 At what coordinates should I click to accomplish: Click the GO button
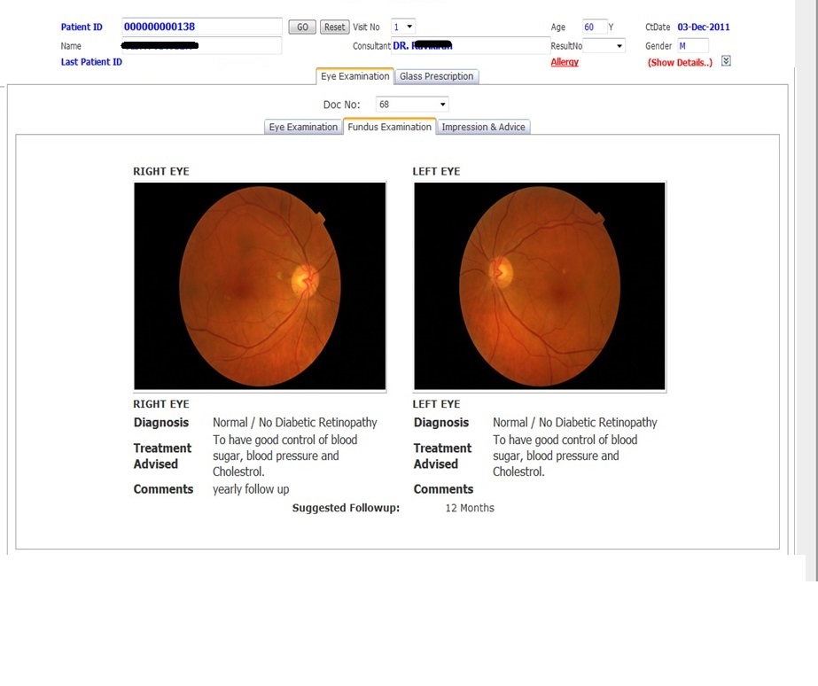[x=302, y=27]
